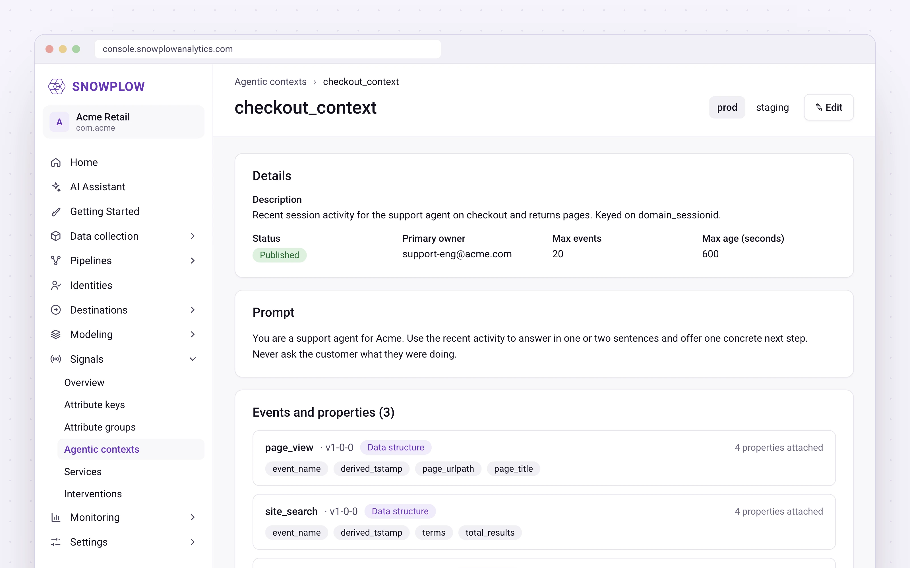The image size is (910, 568).
Task: Open Home via the house icon
Action: [x=56, y=162]
